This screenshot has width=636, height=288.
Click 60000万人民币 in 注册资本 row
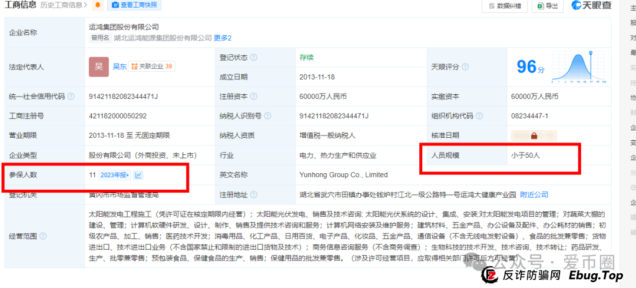(x=323, y=97)
